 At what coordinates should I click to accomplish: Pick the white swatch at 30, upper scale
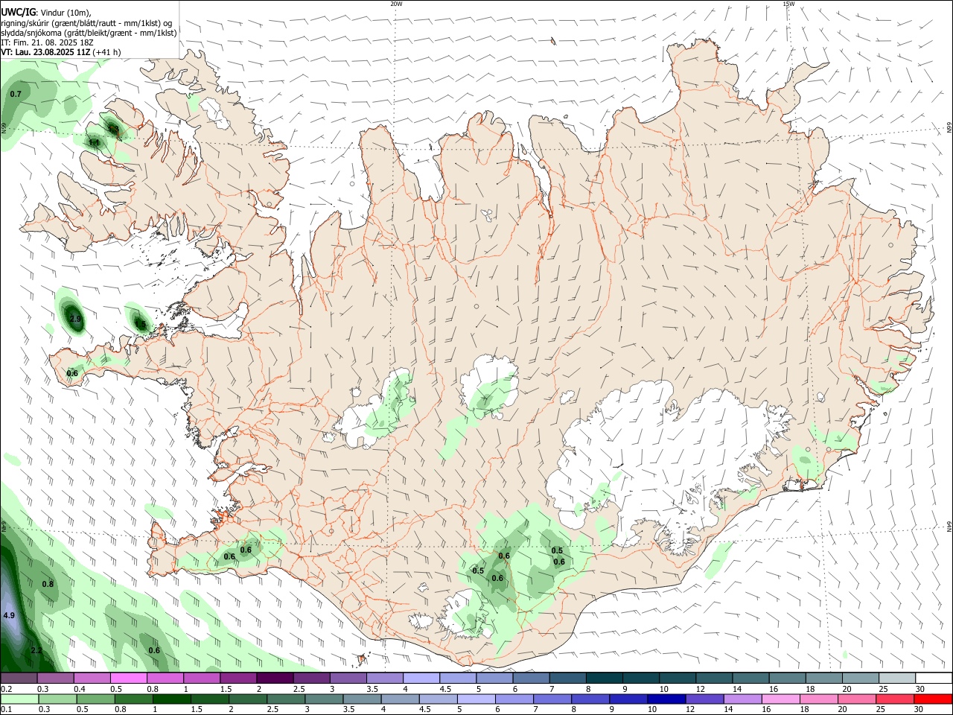933,678
